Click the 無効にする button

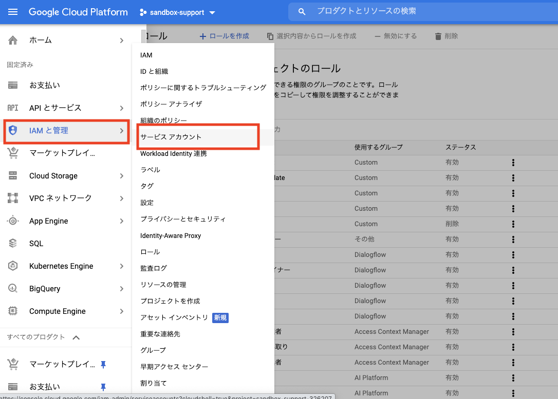click(396, 36)
